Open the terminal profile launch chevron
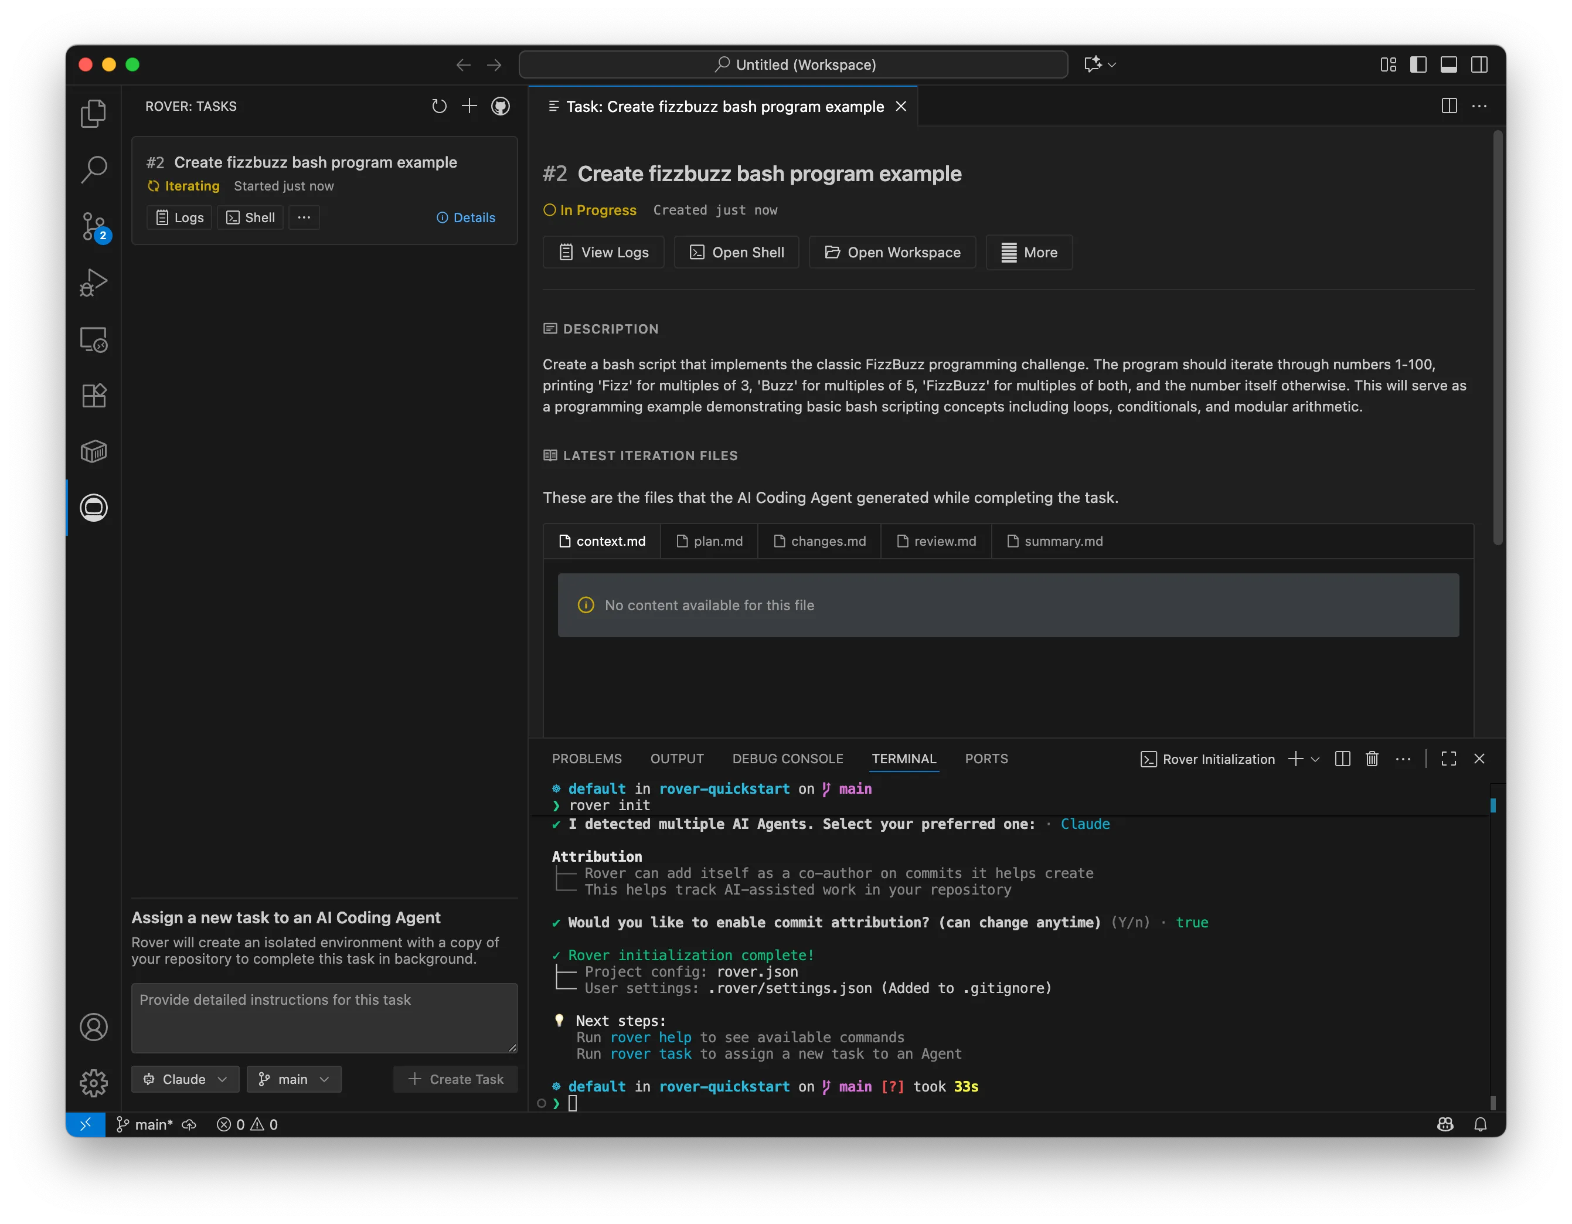This screenshot has width=1572, height=1224. [x=1316, y=758]
